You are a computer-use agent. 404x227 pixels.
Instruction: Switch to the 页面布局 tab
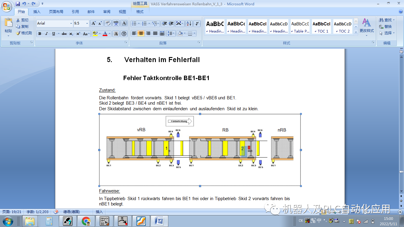click(x=56, y=12)
